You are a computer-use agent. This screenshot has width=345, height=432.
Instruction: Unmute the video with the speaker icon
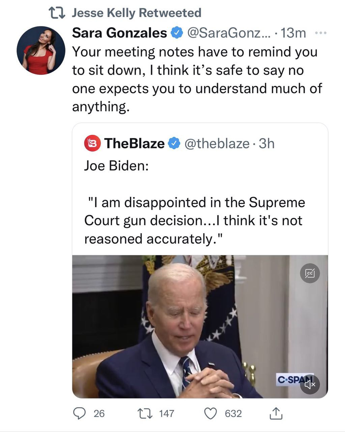click(x=310, y=384)
